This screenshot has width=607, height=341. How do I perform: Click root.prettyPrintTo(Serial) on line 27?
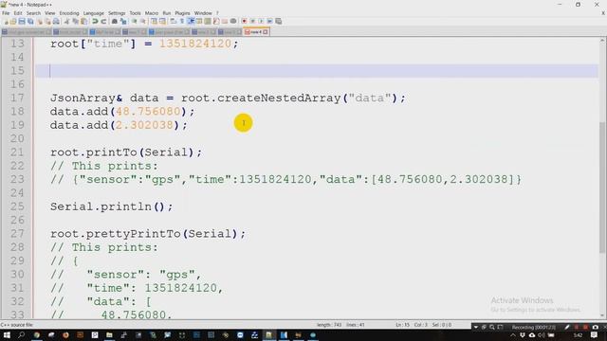pos(144,234)
